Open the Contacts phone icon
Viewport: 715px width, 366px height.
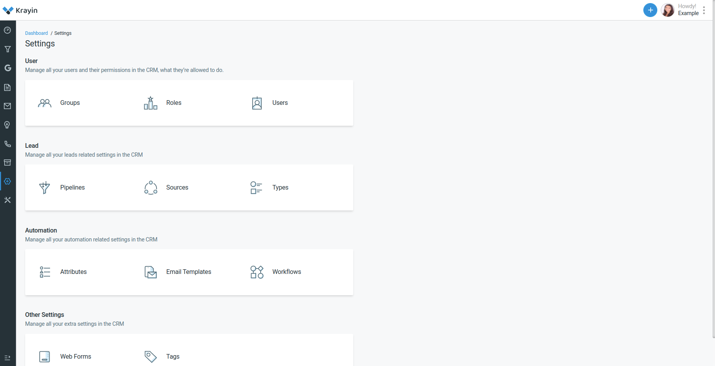[x=7, y=144]
